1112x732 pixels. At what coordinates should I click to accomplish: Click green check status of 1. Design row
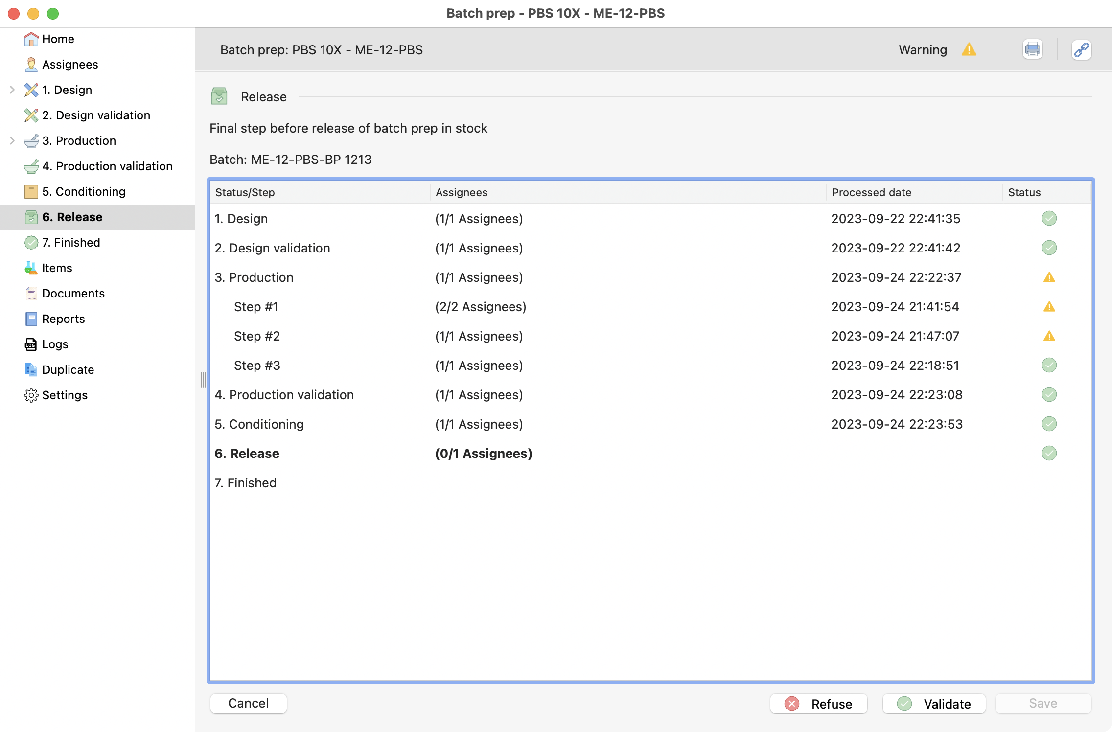(x=1049, y=218)
